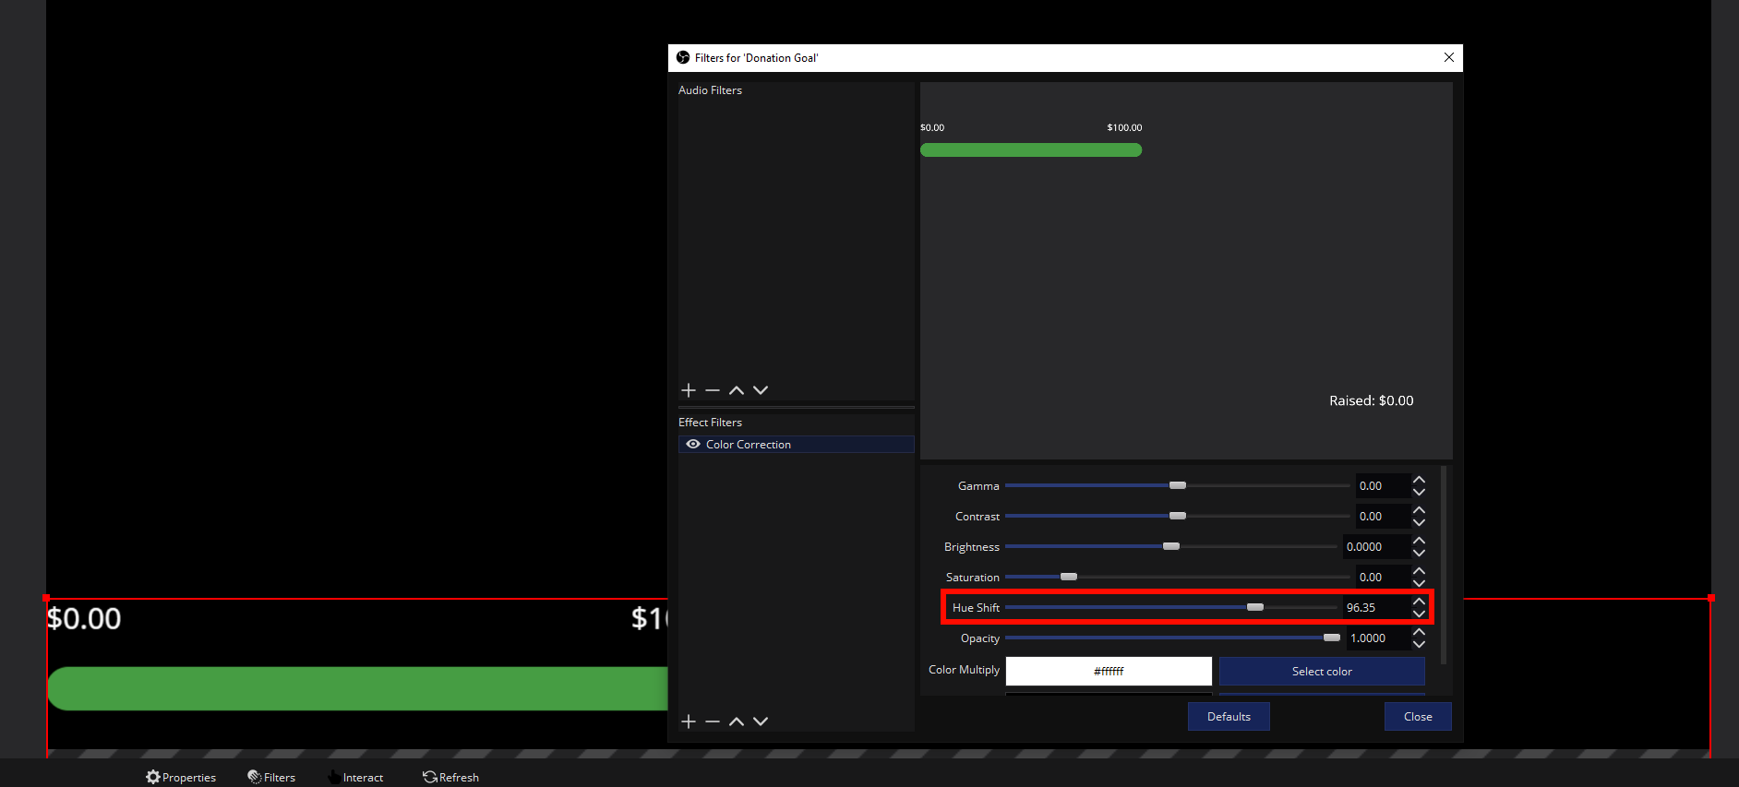Add an effect filter with plus icon
Screen dimensions: 1739x787
pos(689,721)
